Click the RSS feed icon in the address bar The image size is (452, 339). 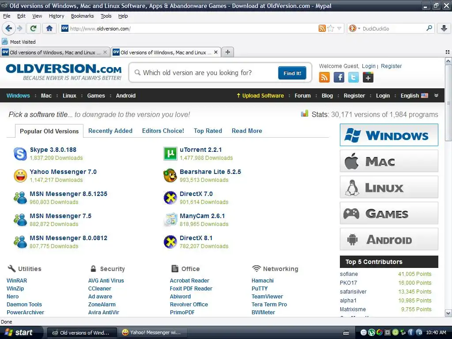[x=322, y=28]
